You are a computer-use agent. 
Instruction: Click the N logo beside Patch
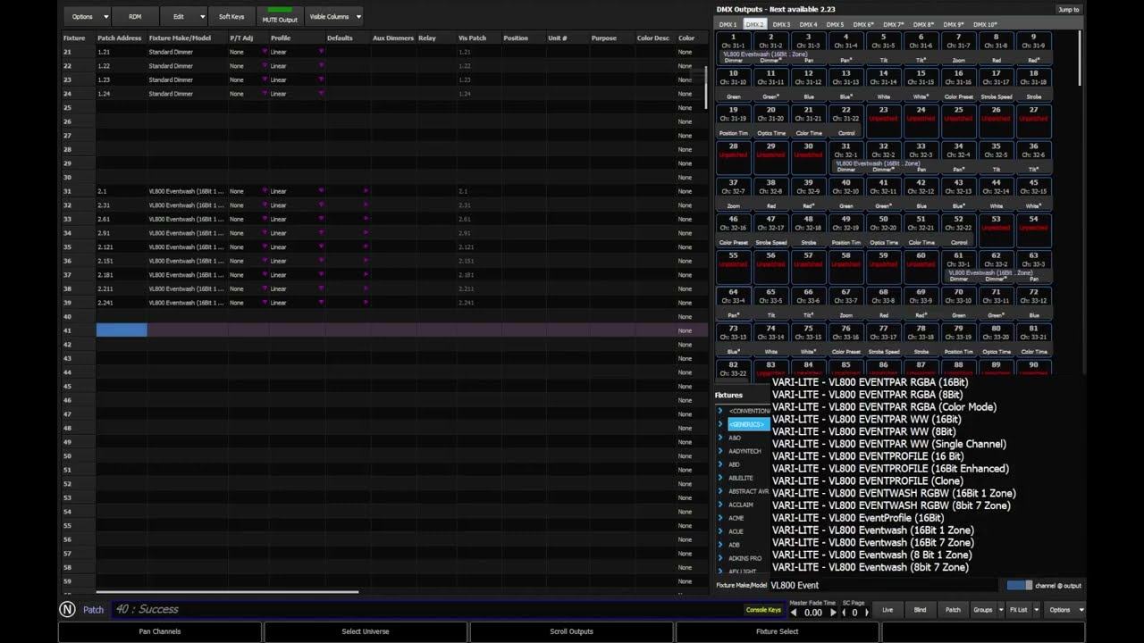click(67, 609)
